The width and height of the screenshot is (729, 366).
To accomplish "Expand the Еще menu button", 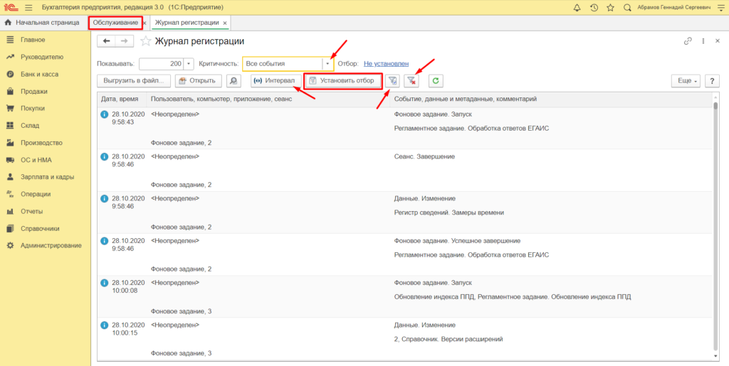I will click(686, 81).
